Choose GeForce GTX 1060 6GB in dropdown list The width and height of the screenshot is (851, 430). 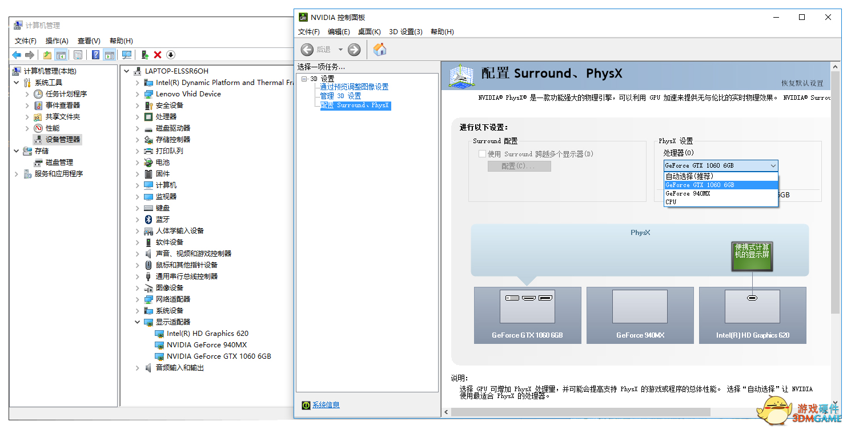[721, 185]
